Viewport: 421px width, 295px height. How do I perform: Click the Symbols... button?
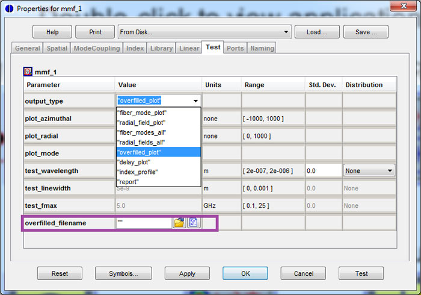124,273
